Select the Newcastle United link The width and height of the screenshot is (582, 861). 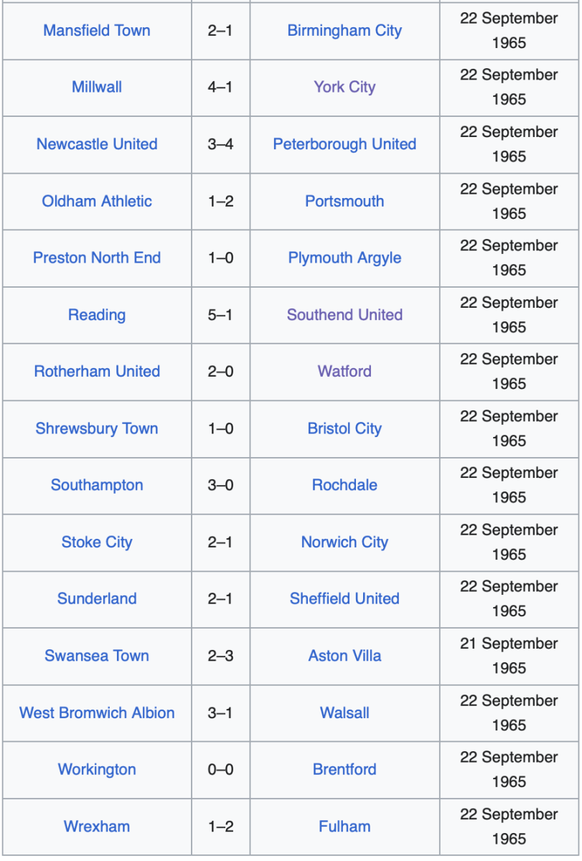97,144
